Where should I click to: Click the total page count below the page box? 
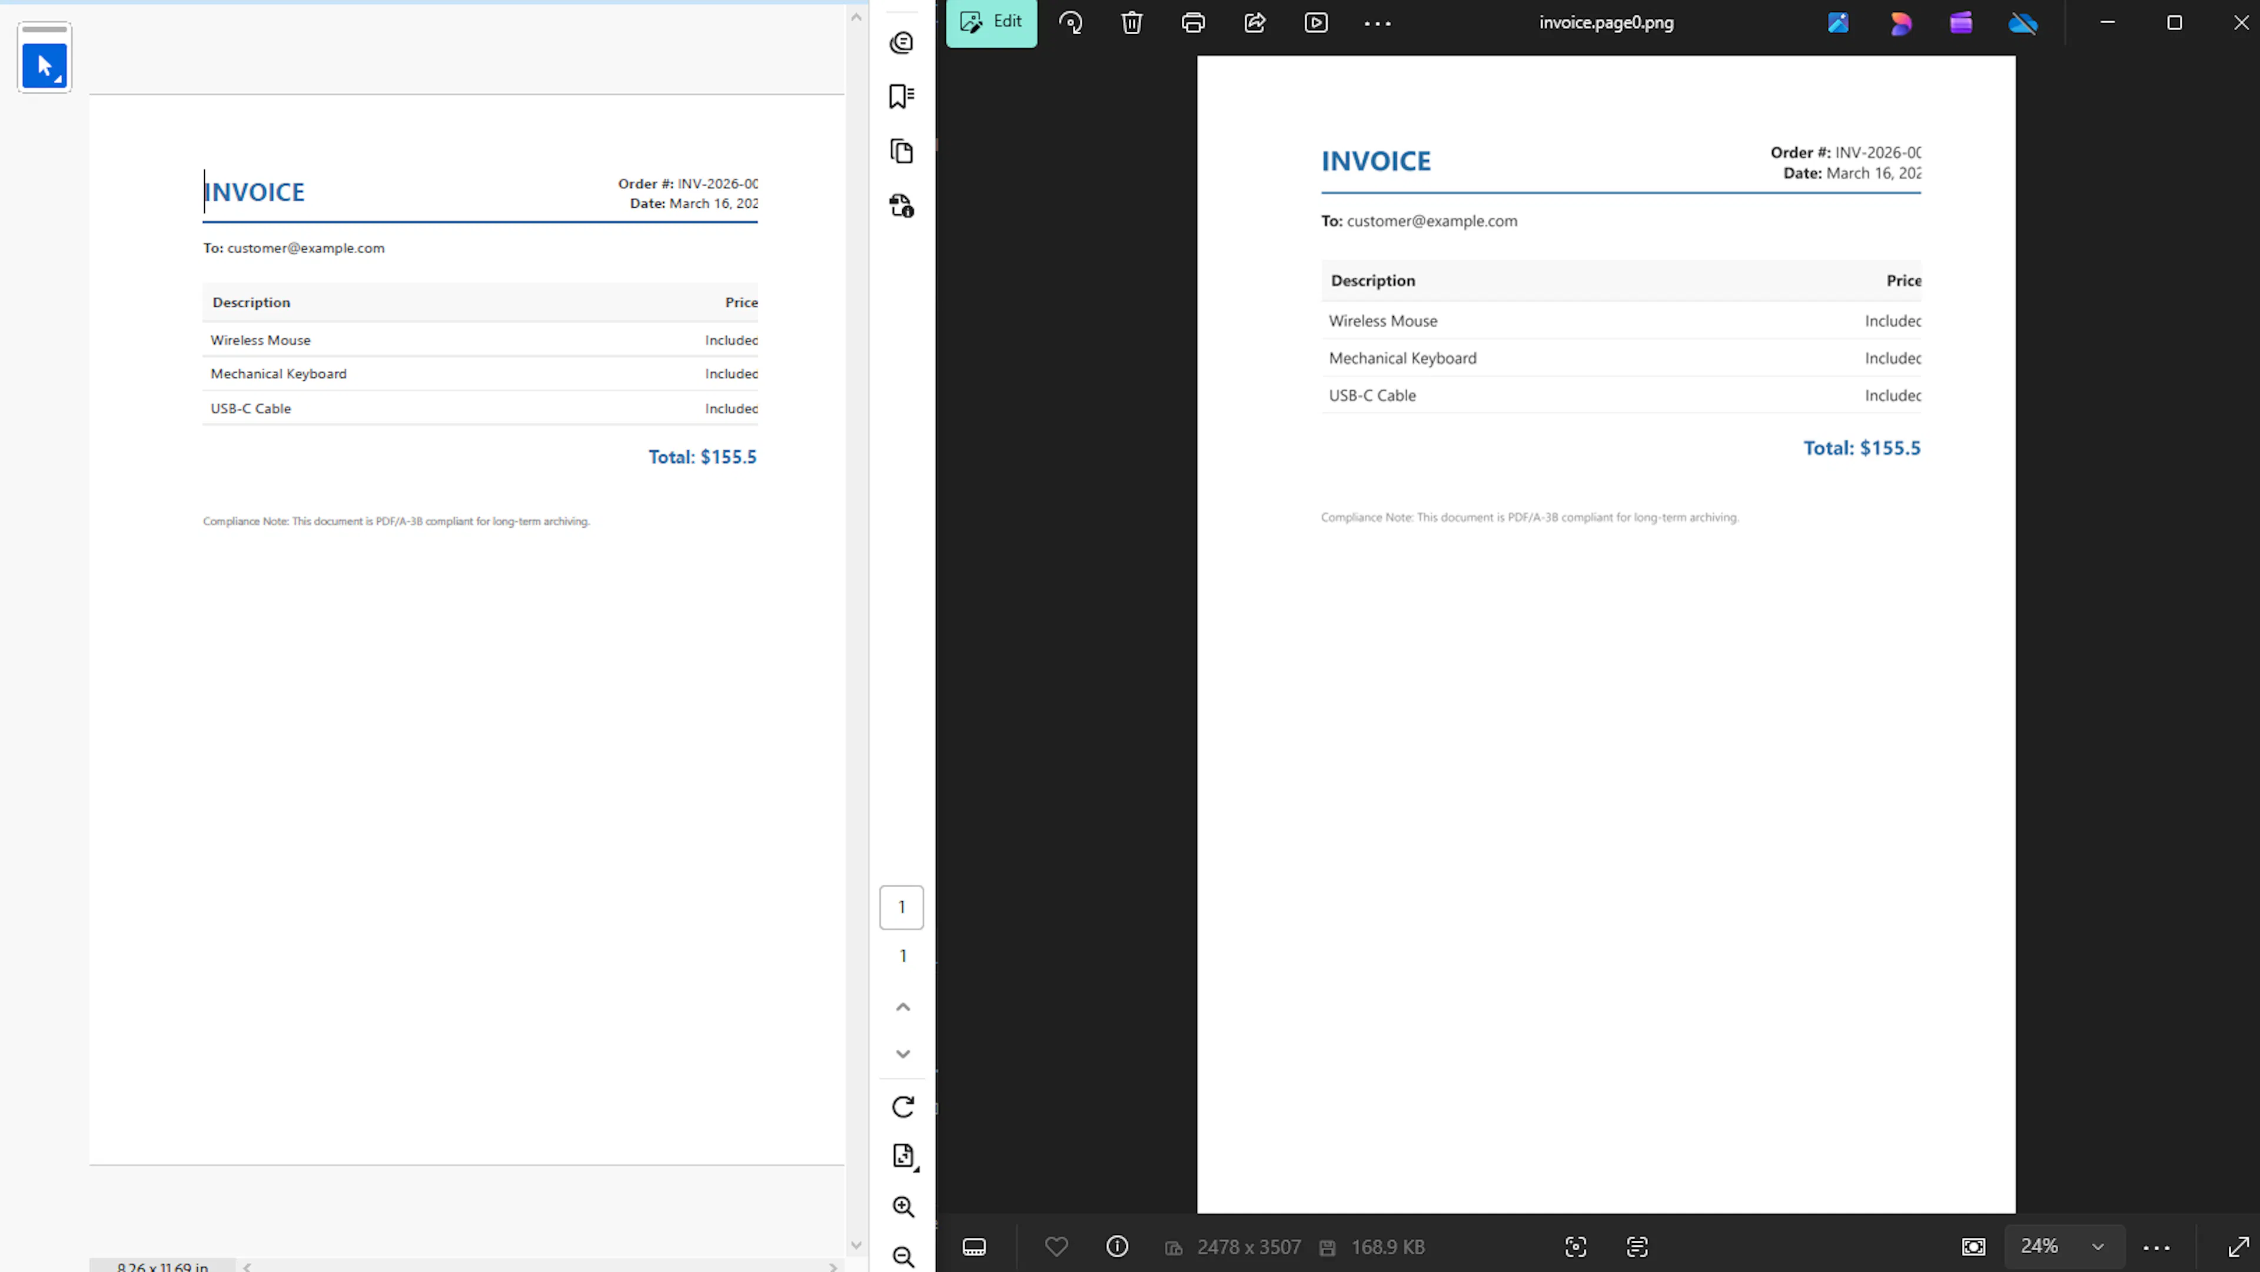[x=903, y=956]
